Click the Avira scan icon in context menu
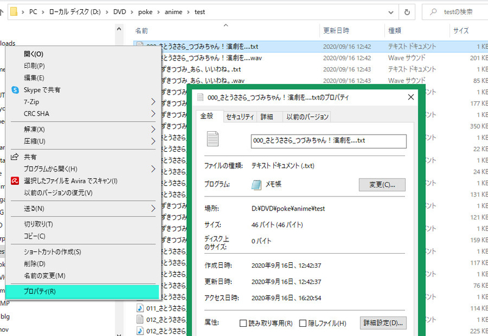 (15, 181)
